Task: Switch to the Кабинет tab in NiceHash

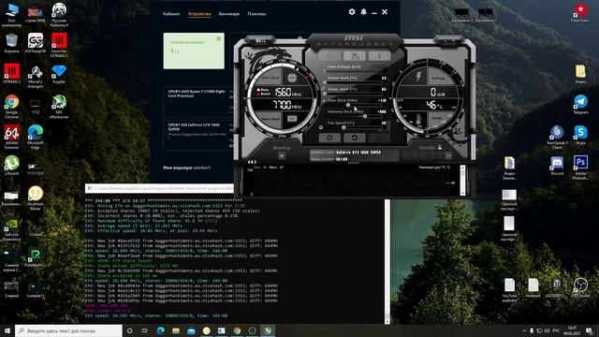Action: [x=171, y=14]
